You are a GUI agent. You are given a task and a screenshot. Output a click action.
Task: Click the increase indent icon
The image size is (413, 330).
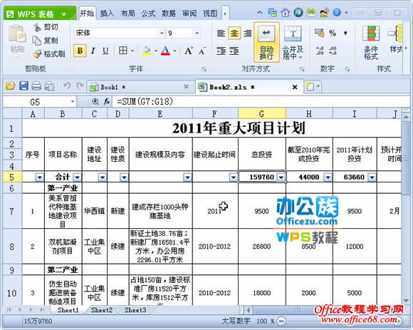(234, 51)
